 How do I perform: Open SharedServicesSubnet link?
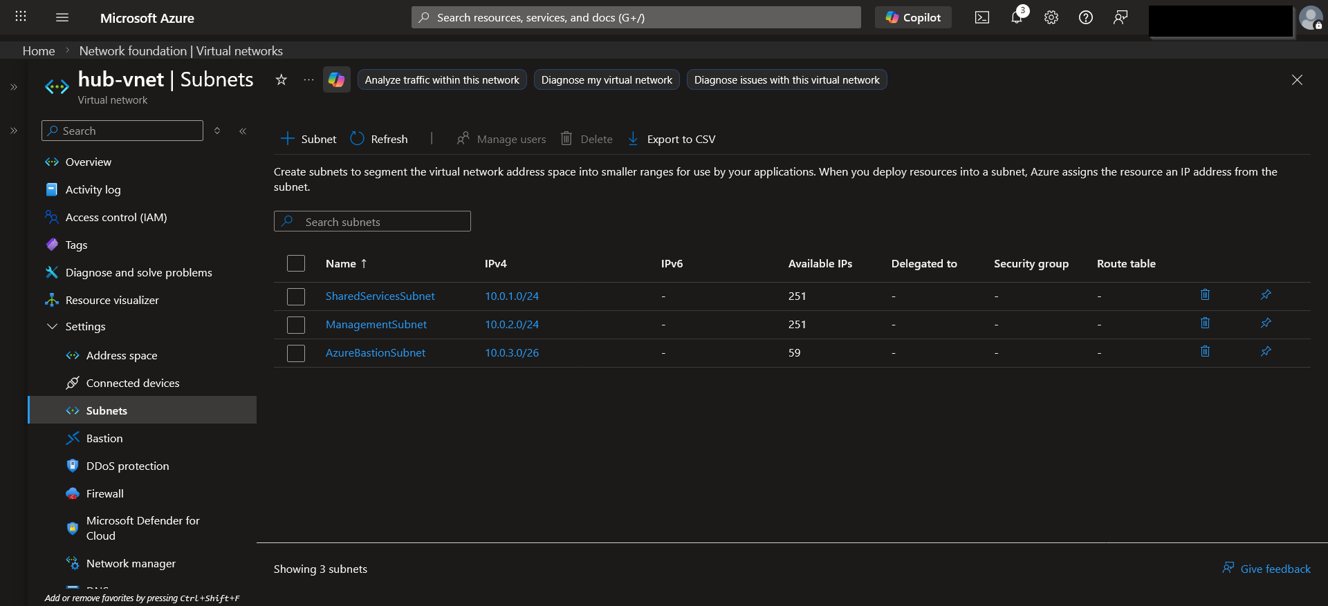(x=380, y=296)
